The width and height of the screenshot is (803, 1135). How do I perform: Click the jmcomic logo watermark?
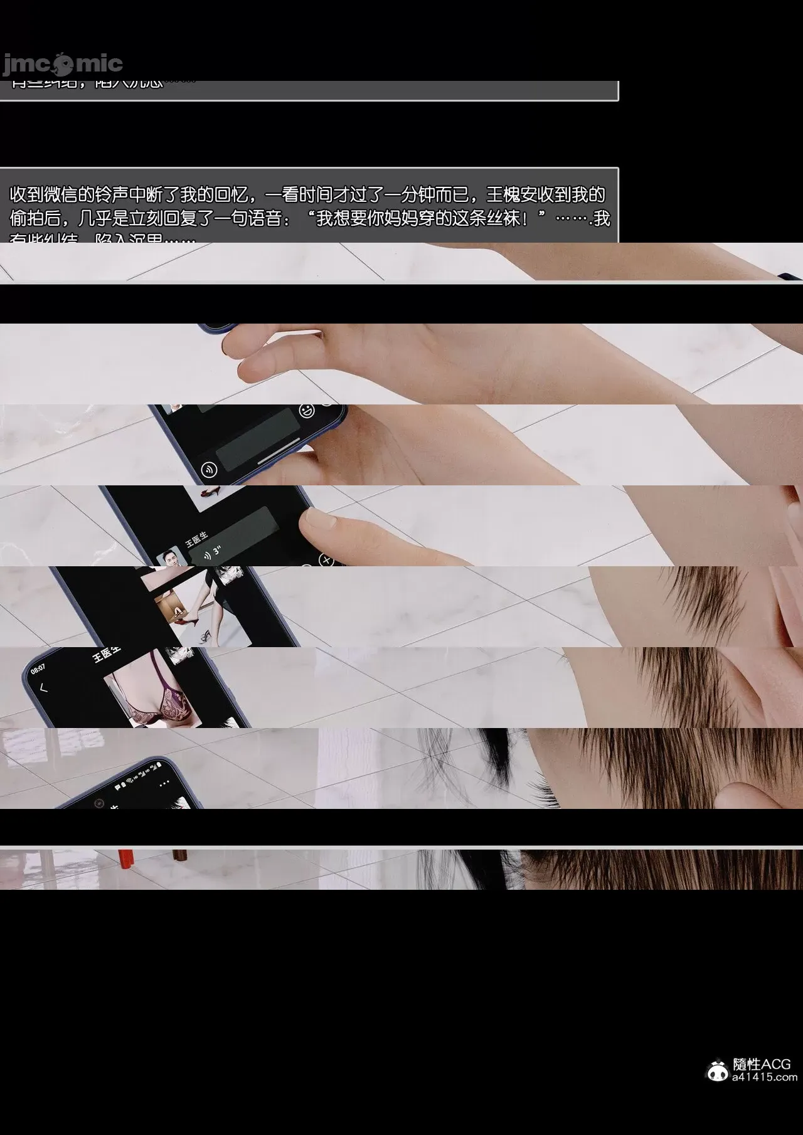coord(61,63)
